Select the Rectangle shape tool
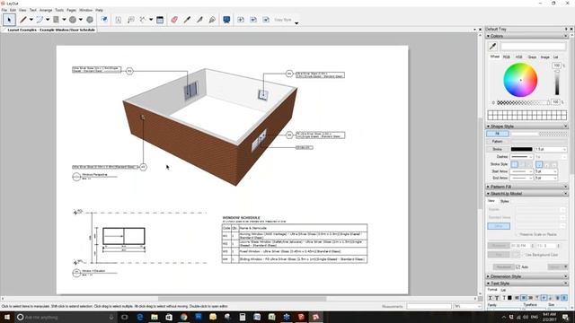 tap(56, 20)
